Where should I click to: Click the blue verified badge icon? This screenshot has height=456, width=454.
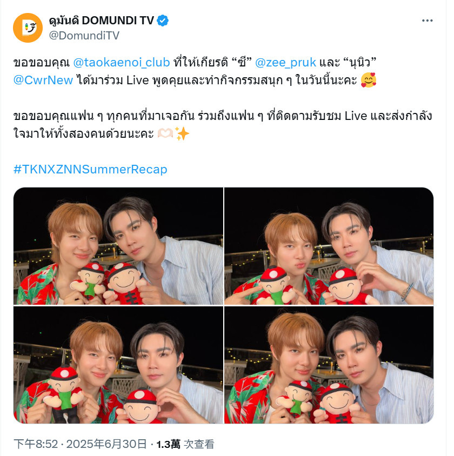(163, 21)
